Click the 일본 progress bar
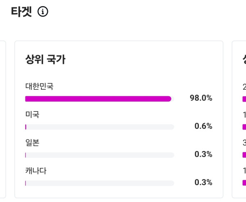246x202 pixels. tap(99, 155)
